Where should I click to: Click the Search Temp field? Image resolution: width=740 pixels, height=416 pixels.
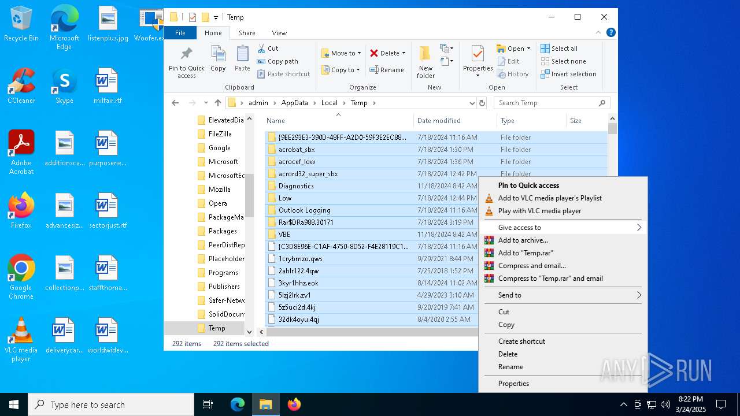(x=552, y=103)
